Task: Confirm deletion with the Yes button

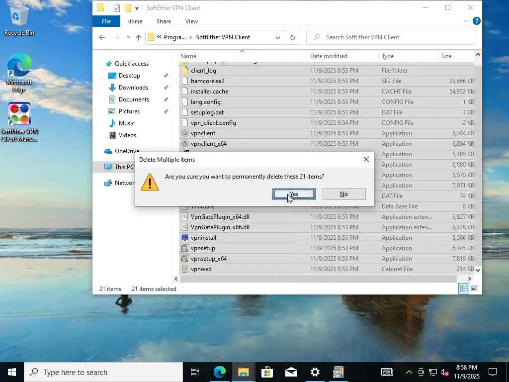Action: pyautogui.click(x=294, y=194)
